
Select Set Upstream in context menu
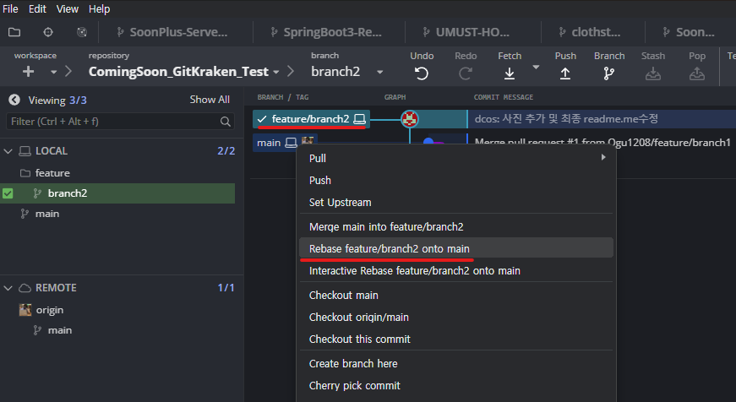coord(456,202)
